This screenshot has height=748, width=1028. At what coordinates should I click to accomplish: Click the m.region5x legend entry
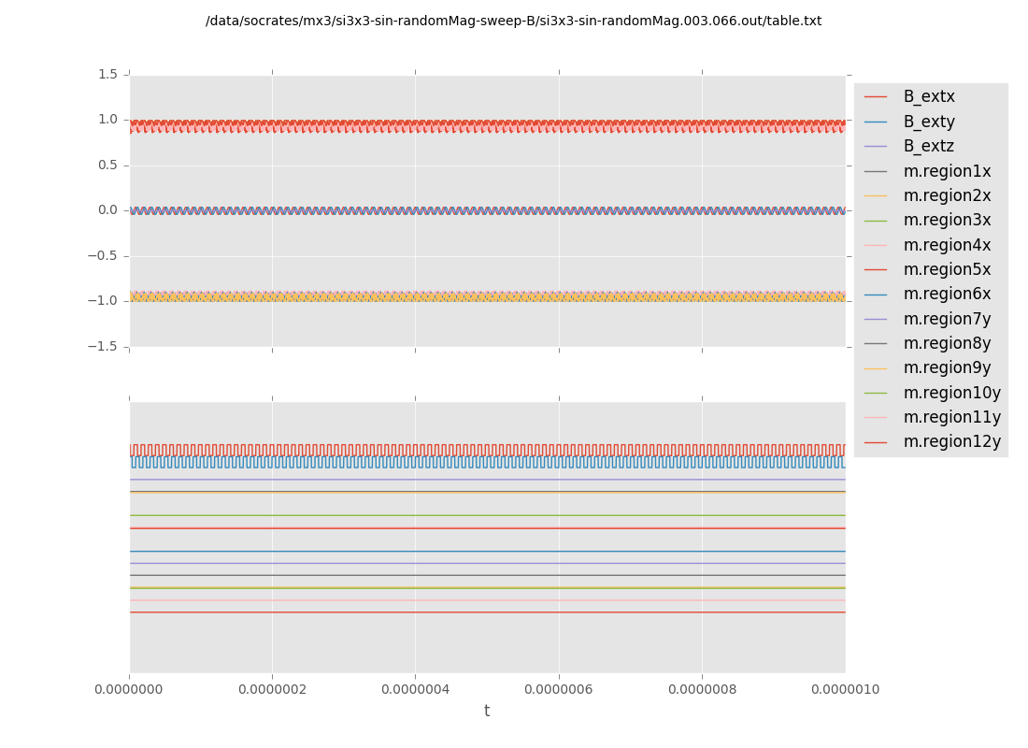coord(947,270)
